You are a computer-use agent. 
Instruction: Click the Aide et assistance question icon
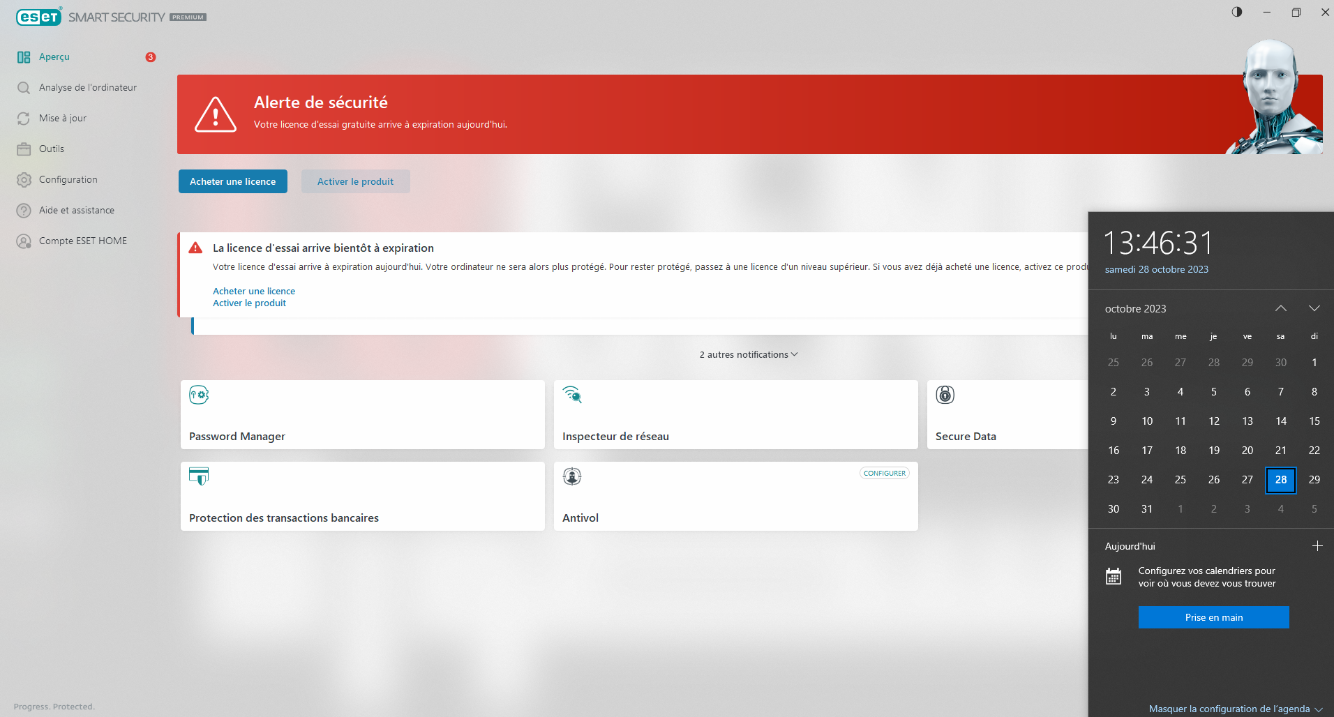click(x=24, y=211)
